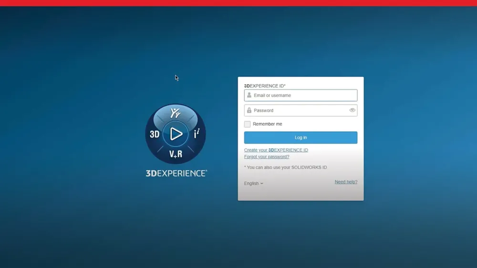
Task: Click the Email or username field
Action: tap(301, 95)
